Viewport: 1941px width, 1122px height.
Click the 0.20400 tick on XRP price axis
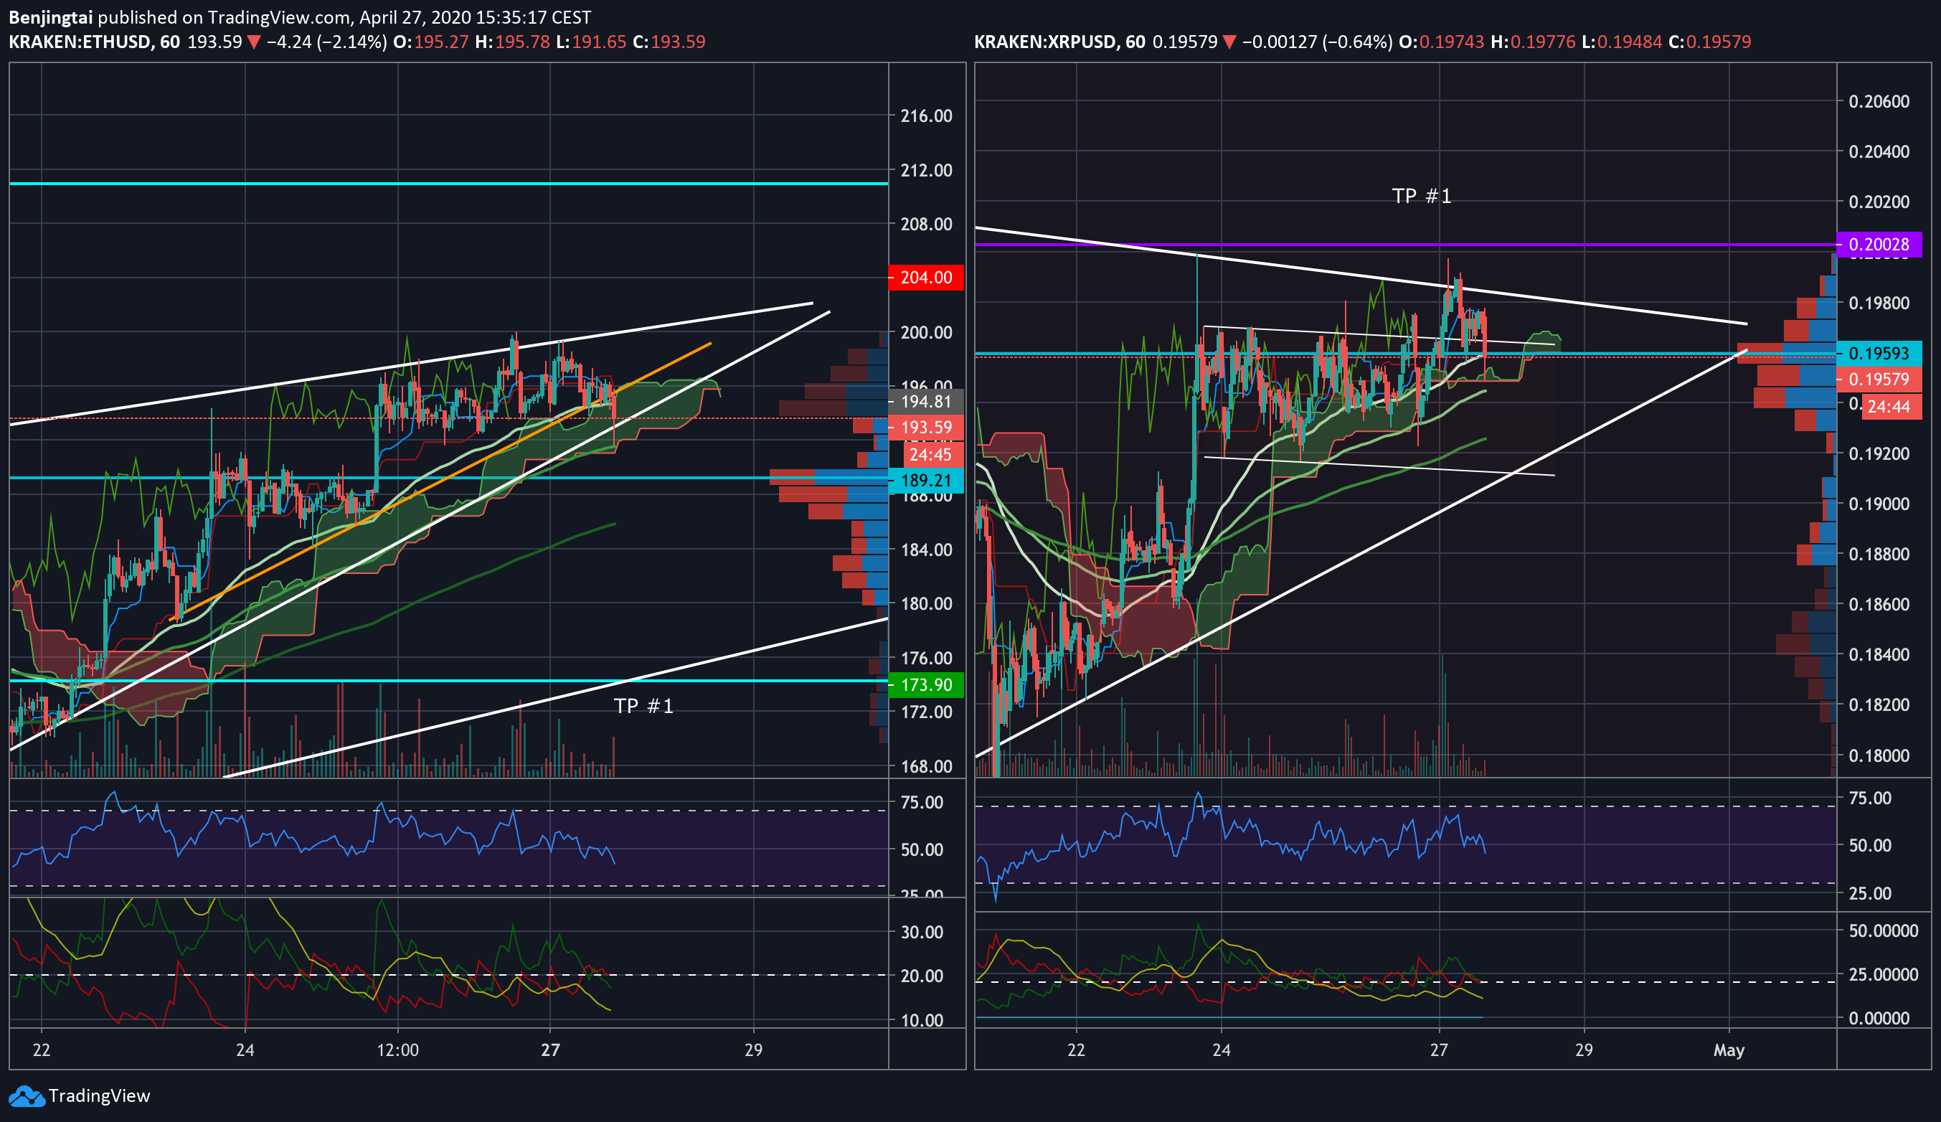pyautogui.click(x=1879, y=151)
